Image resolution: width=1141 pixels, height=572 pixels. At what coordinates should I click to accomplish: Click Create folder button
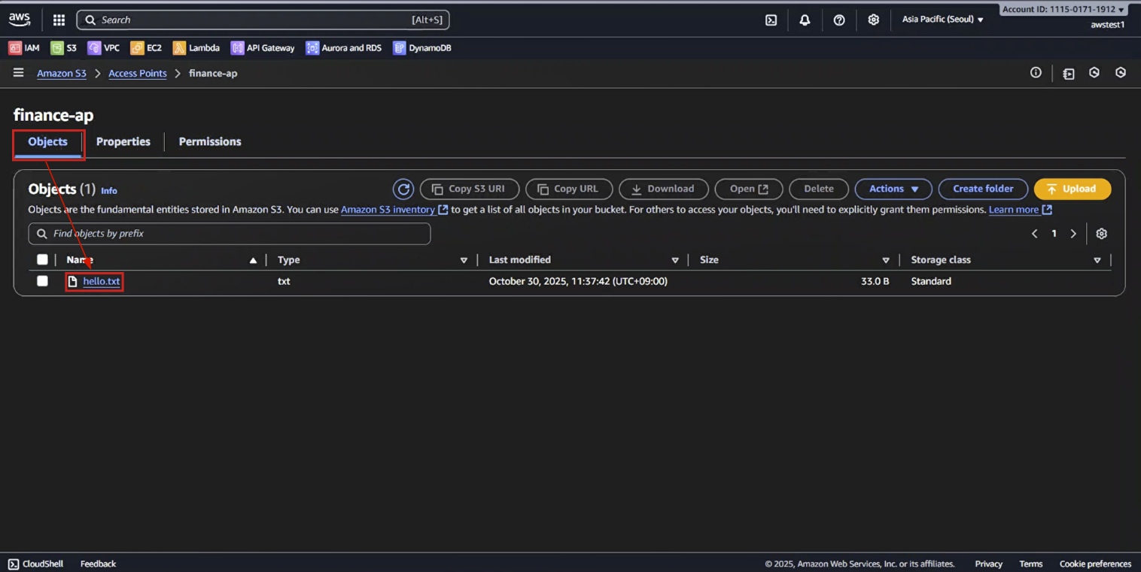coord(983,189)
